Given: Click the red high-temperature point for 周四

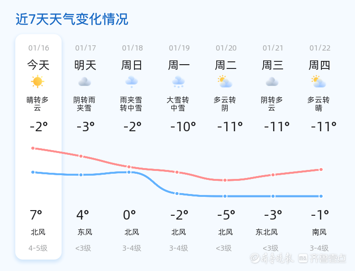Looking at the screenshot, I should point(321,169).
